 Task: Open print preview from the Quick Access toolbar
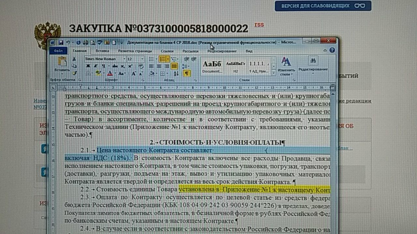click(x=93, y=43)
